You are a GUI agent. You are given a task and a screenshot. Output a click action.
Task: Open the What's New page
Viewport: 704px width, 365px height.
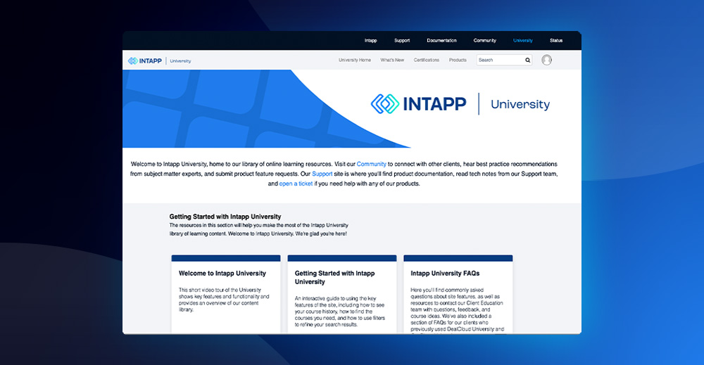click(x=392, y=60)
